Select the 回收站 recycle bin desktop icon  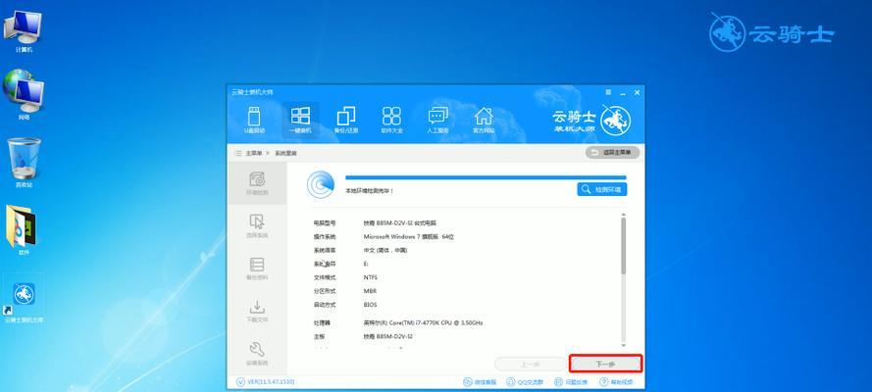[24, 163]
